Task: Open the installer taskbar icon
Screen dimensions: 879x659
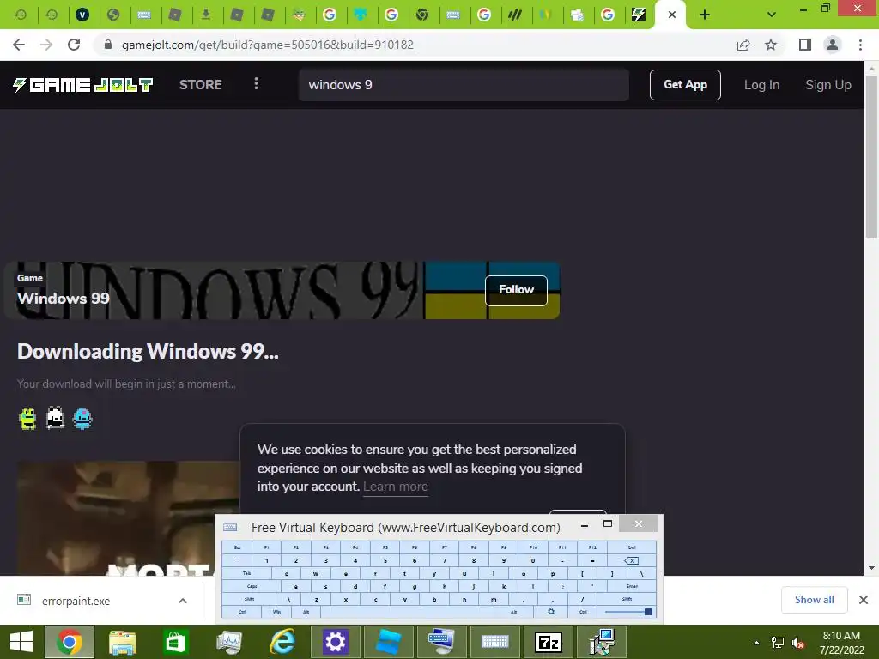Action: pos(602,642)
